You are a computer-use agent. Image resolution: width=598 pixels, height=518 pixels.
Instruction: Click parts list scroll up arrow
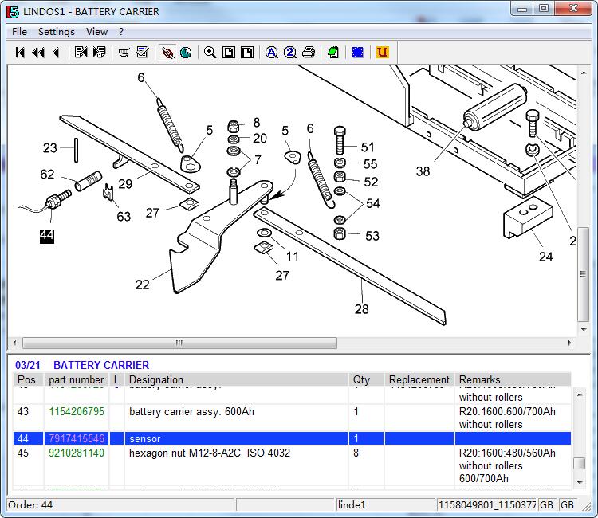click(580, 394)
